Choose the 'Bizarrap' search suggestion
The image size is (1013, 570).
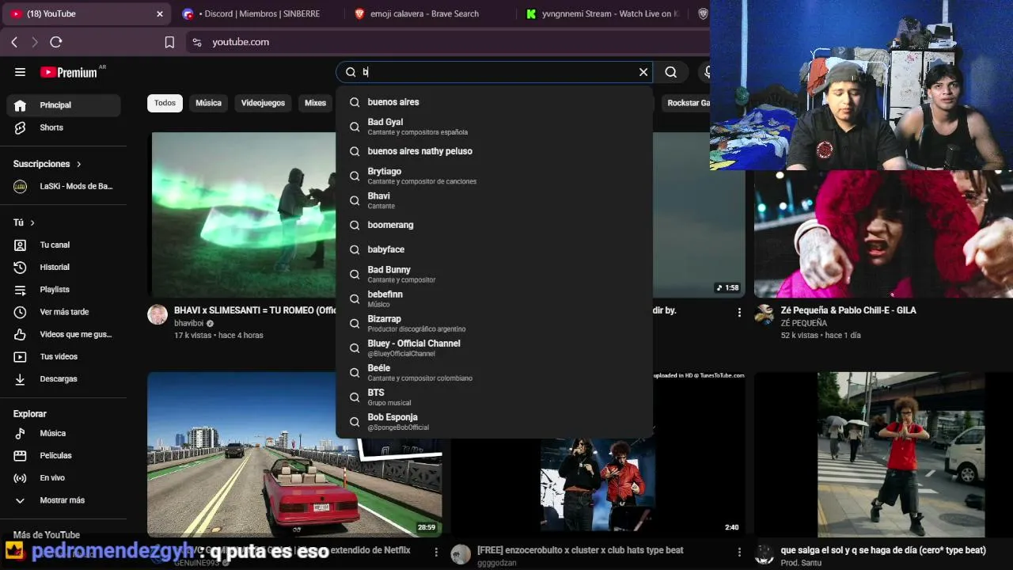pyautogui.click(x=495, y=323)
